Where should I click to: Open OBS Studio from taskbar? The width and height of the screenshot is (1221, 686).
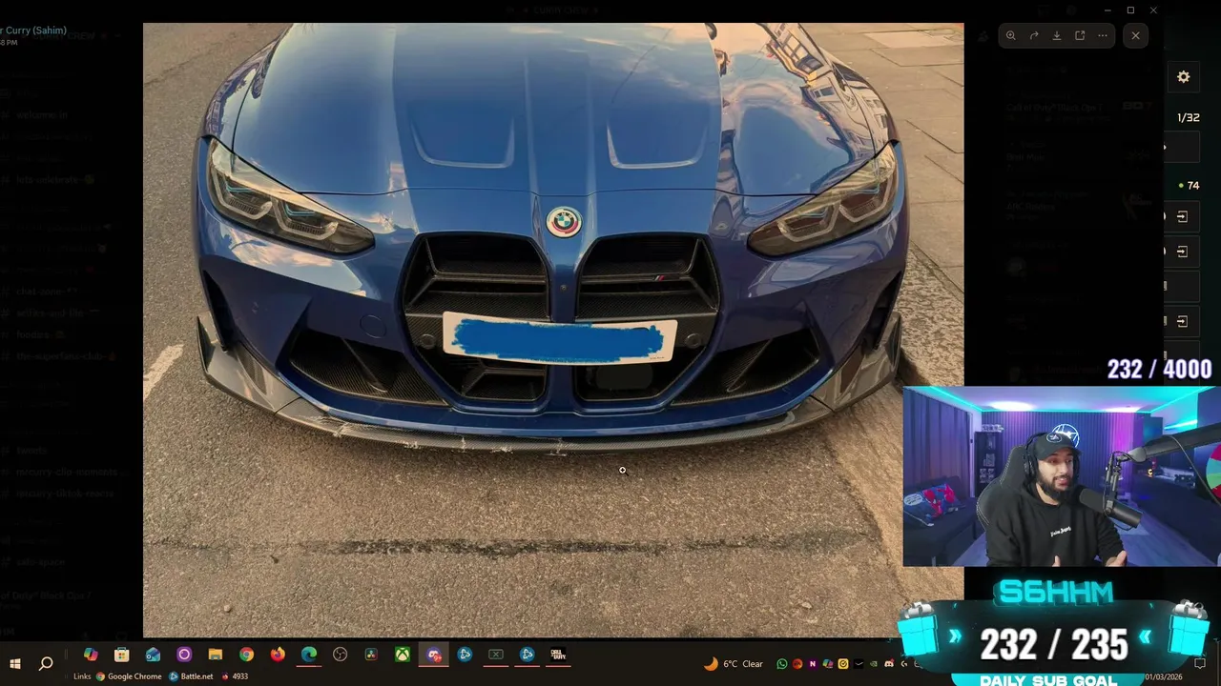(340, 655)
